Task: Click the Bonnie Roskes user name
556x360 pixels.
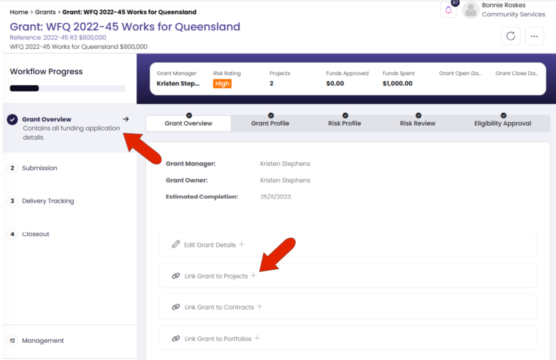Action: pyautogui.click(x=503, y=5)
